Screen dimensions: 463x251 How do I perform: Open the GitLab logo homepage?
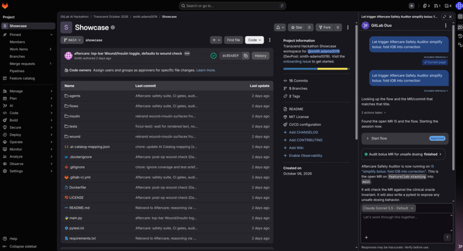(x=5, y=6)
